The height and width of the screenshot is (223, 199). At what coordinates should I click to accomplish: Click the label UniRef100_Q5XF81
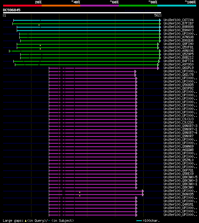pyautogui.click(x=178, y=47)
